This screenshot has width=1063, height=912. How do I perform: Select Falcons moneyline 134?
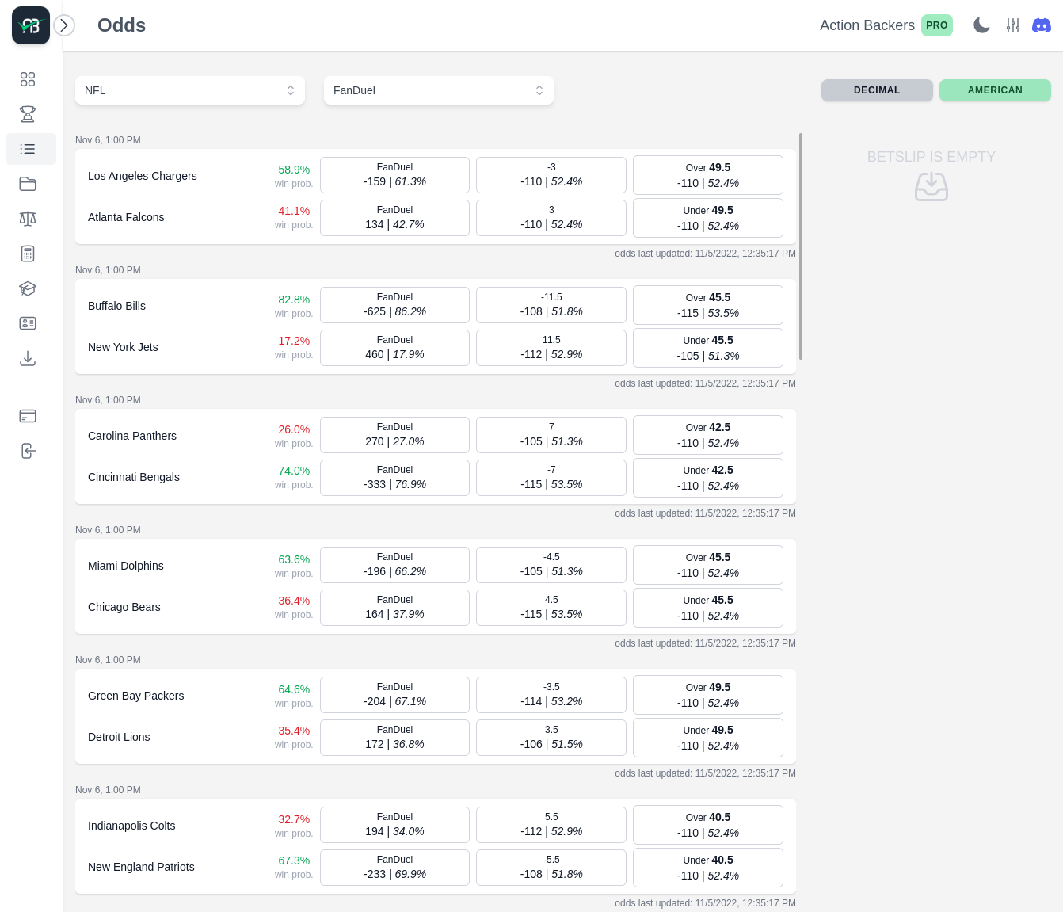click(394, 218)
